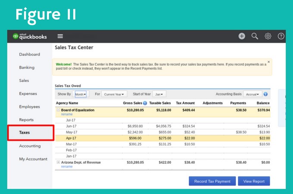
Task: Open Reports in sidebar
Action: 26,120
